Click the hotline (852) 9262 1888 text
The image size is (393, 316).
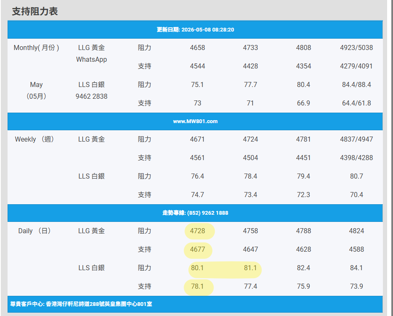195,213
